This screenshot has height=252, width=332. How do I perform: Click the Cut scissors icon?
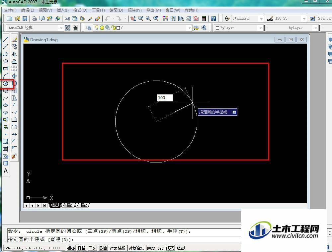click(x=67, y=19)
